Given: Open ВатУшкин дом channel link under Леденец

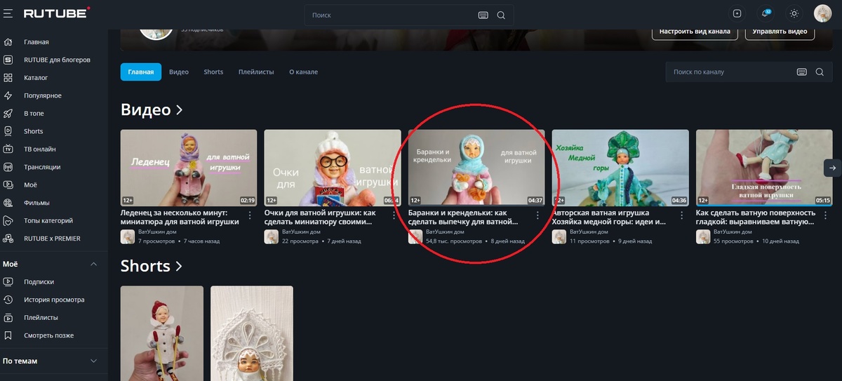Looking at the screenshot, I should [x=158, y=232].
